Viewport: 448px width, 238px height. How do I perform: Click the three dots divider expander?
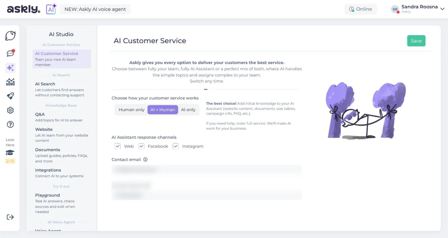206,89
